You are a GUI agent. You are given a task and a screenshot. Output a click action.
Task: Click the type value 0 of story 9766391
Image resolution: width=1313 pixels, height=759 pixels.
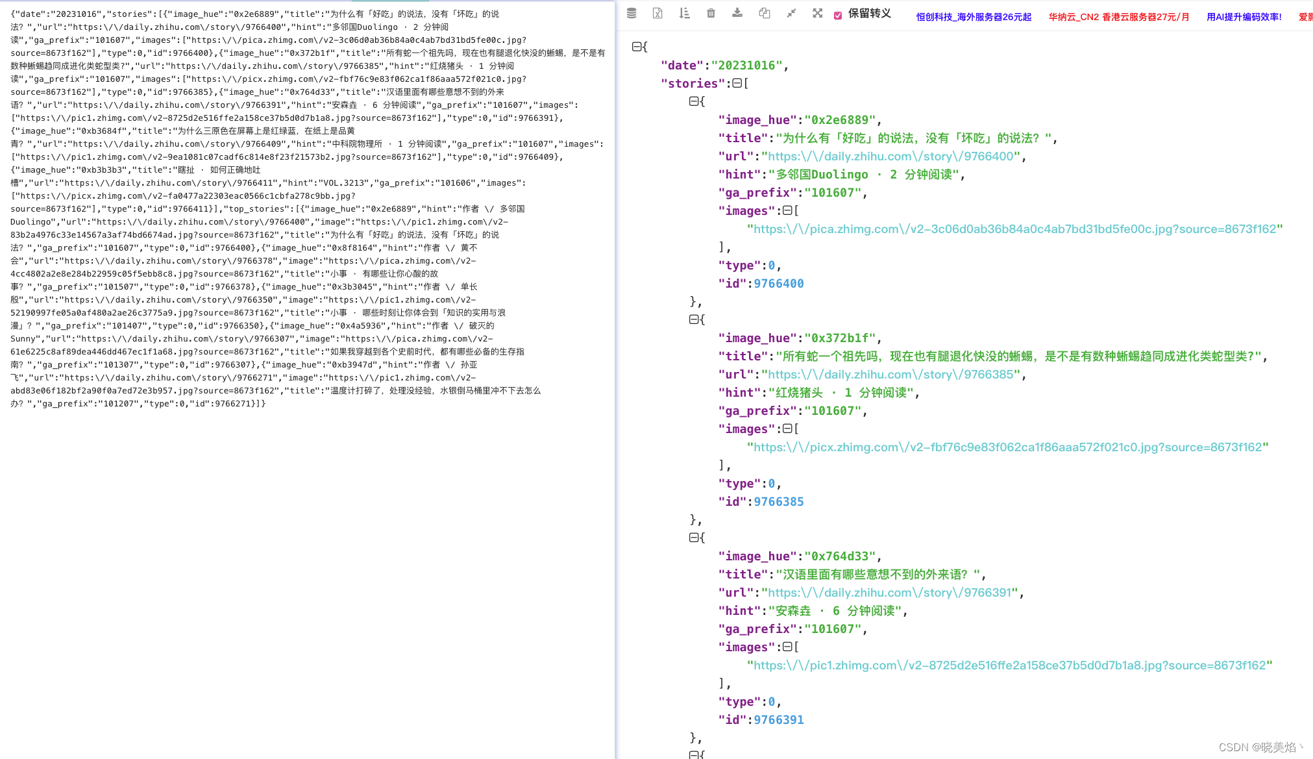pos(772,702)
